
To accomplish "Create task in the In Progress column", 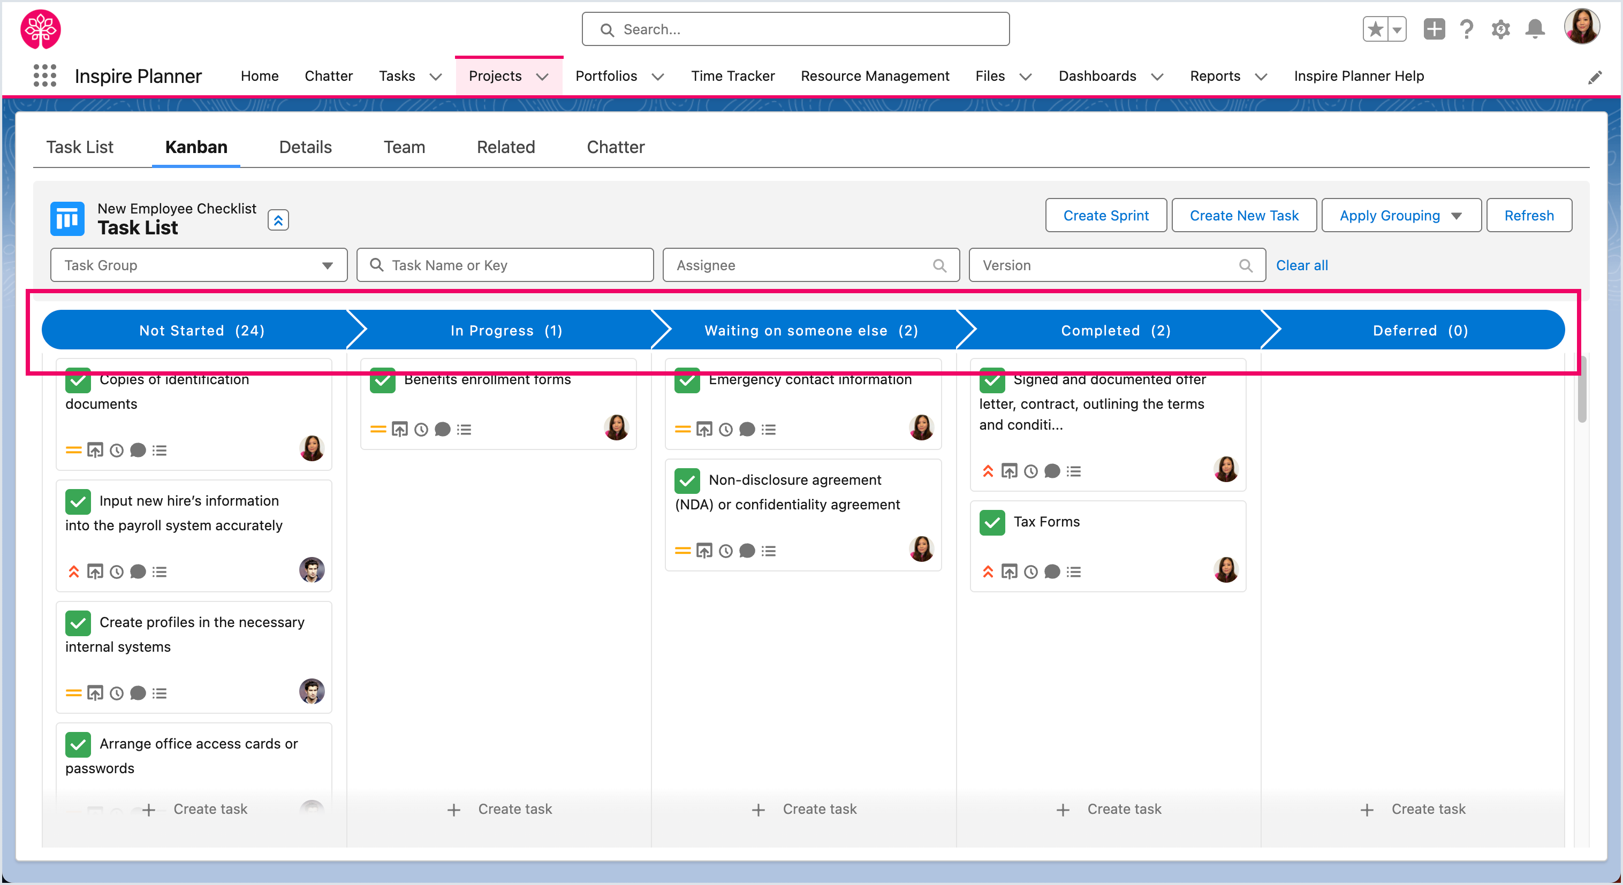I will click(x=499, y=810).
